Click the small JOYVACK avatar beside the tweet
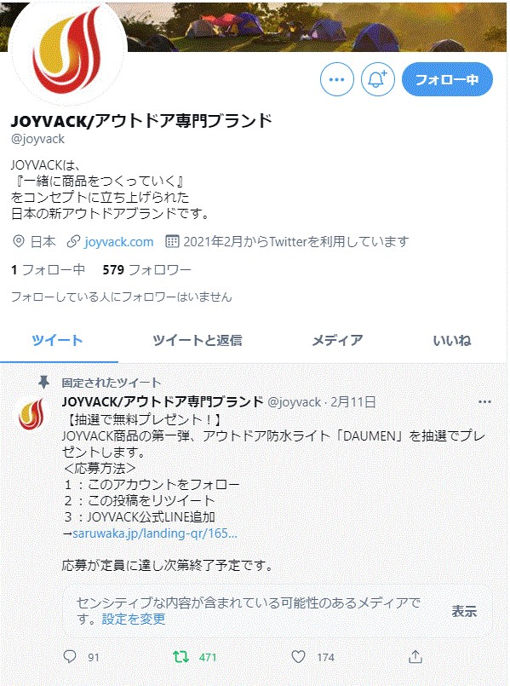This screenshot has height=686, width=510. [32, 413]
